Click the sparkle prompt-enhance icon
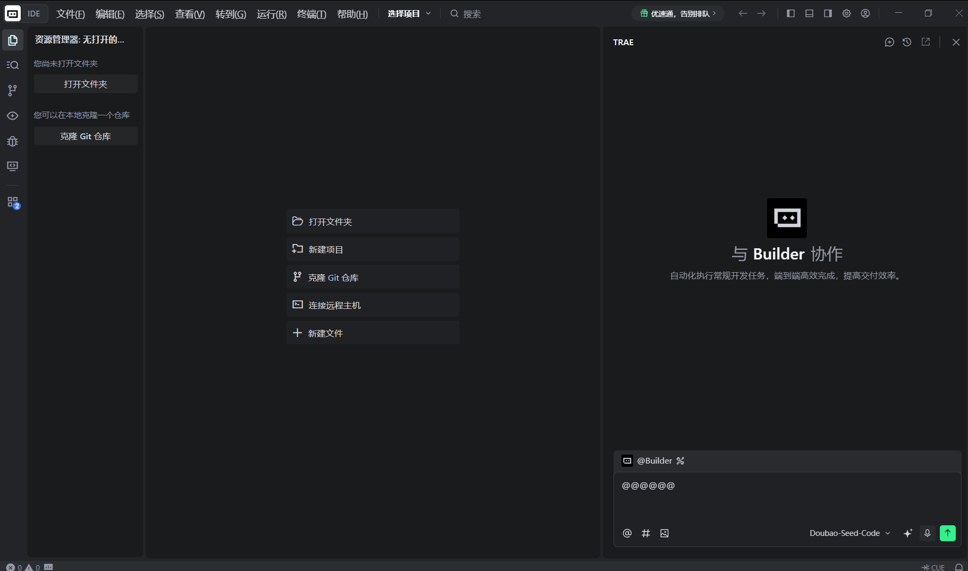The width and height of the screenshot is (968, 571). click(908, 533)
